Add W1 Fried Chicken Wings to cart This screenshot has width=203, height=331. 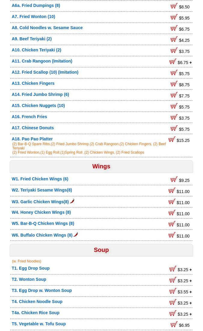[174, 179]
